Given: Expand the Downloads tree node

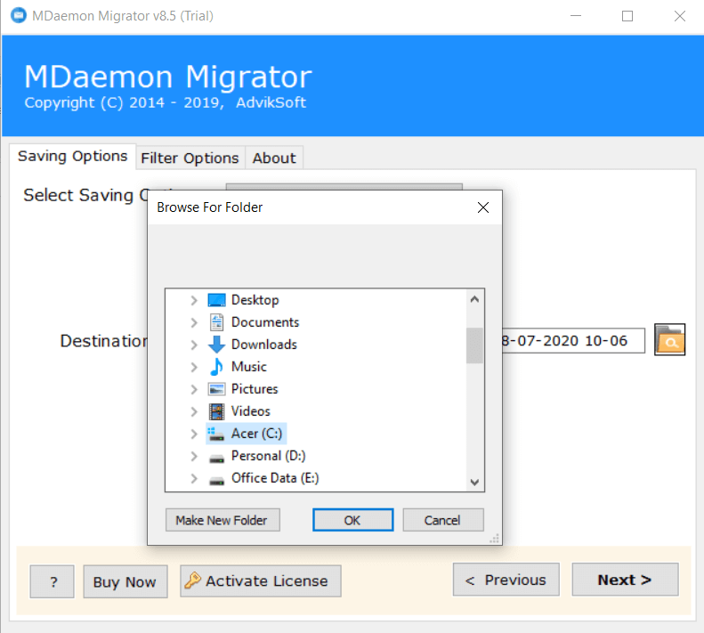Looking at the screenshot, I should (x=193, y=345).
